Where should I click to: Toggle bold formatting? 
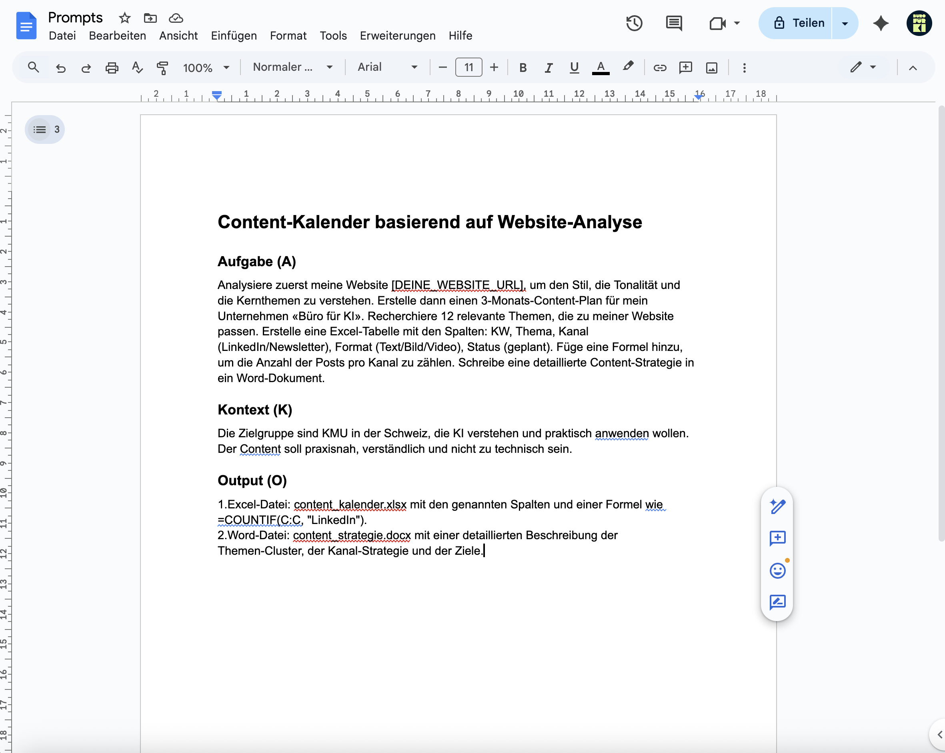tap(523, 68)
